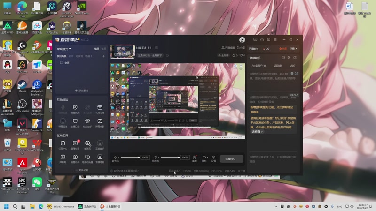
Task: Mute the speaker icon
Action: tap(155, 157)
